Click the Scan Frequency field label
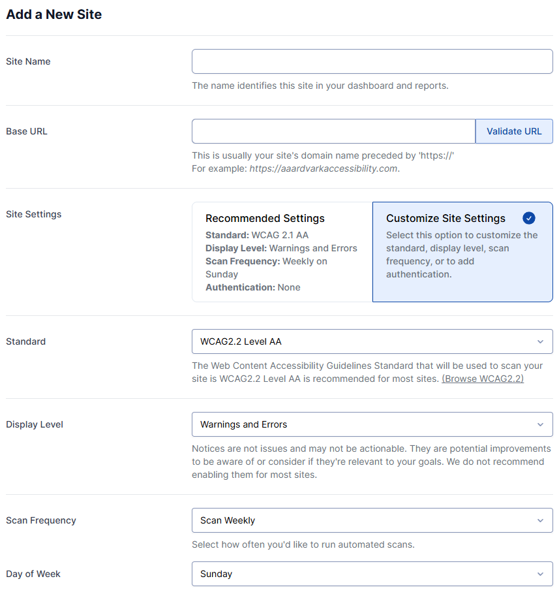 41,520
